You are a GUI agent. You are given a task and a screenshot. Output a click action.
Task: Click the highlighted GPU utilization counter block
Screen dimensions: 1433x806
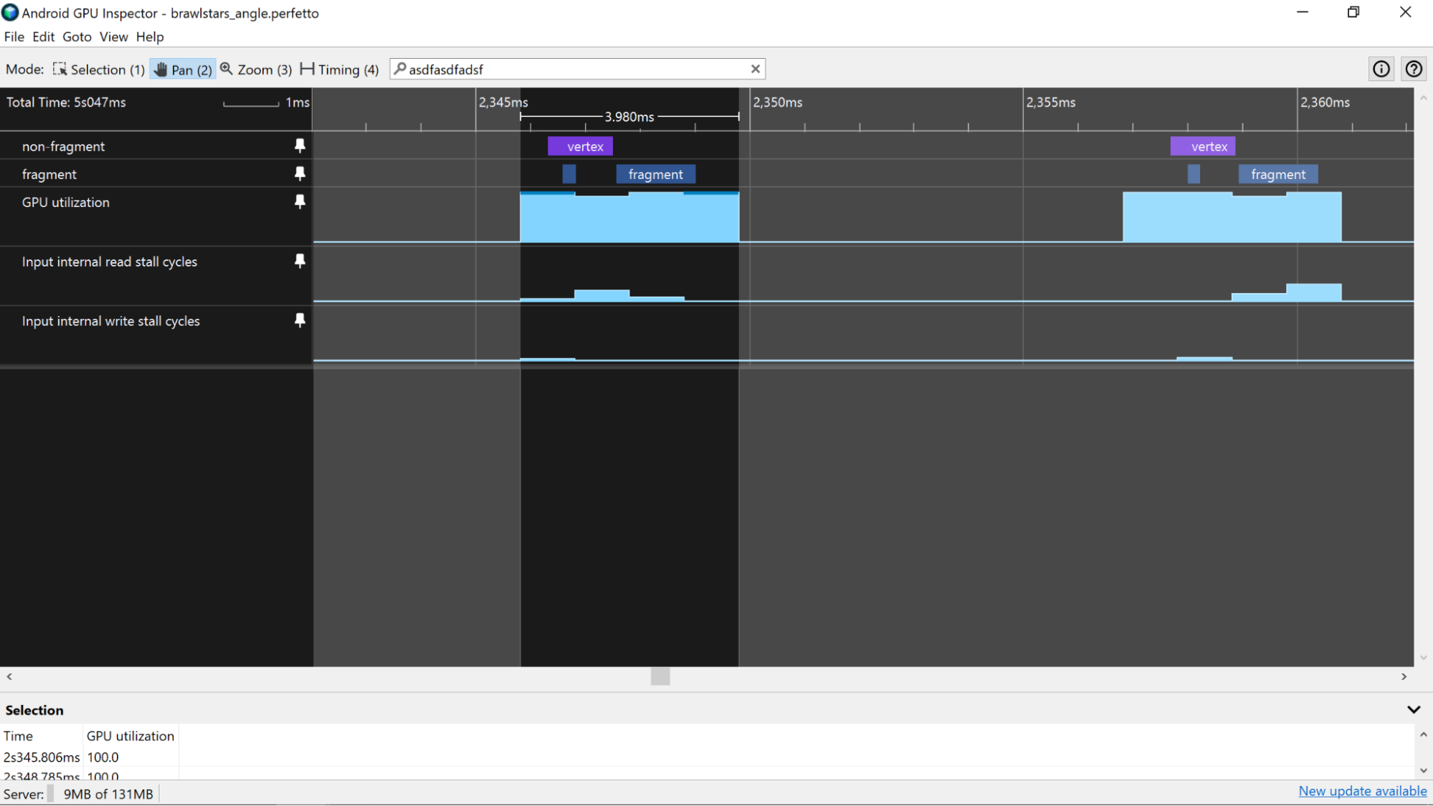[629, 216]
